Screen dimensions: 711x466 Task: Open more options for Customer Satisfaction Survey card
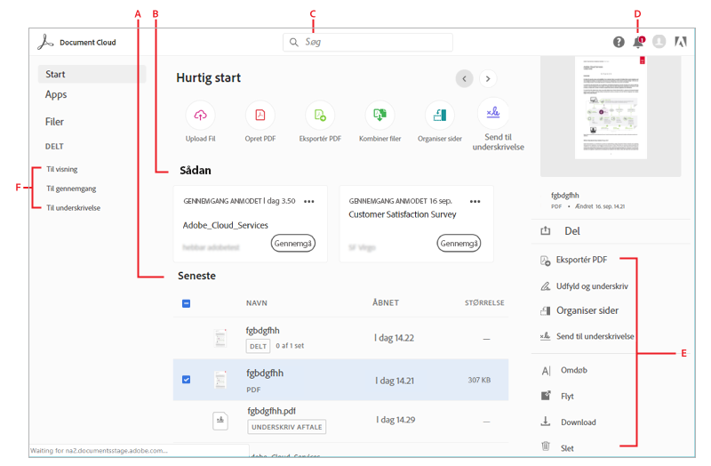pyautogui.click(x=475, y=202)
